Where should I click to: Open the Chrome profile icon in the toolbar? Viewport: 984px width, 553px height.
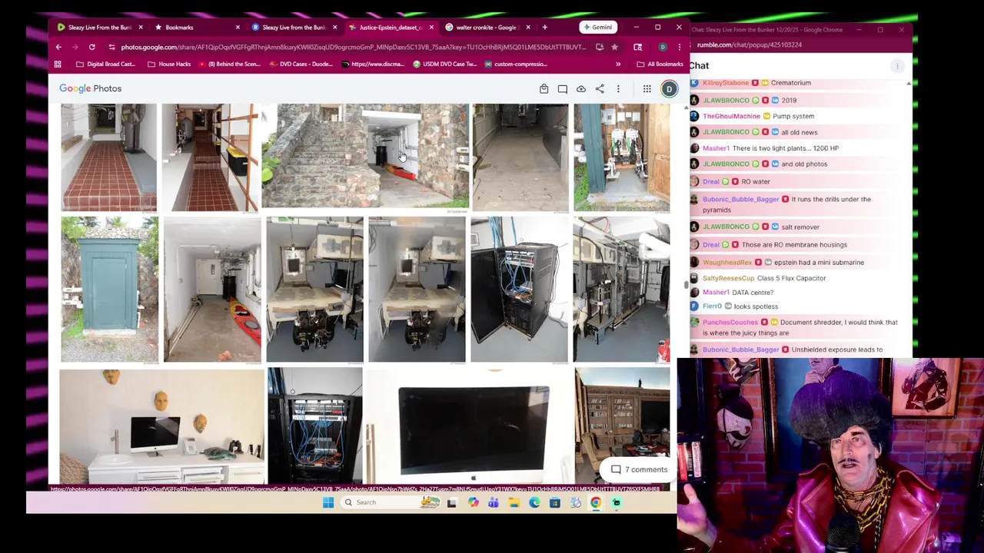coord(663,47)
